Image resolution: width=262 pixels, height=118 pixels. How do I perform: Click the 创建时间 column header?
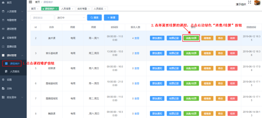coord(251,27)
